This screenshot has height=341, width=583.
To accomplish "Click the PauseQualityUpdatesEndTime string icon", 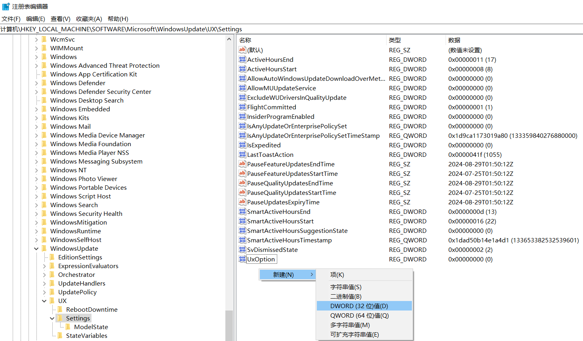I will 242,183.
